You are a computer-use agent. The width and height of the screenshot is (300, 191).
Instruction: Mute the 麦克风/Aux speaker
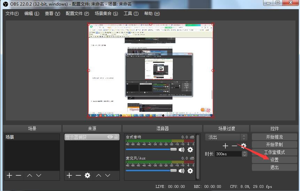(x=181, y=171)
